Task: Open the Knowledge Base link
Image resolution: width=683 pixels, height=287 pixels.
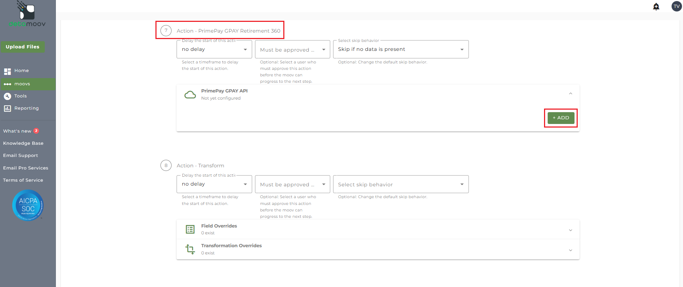Action: click(23, 143)
